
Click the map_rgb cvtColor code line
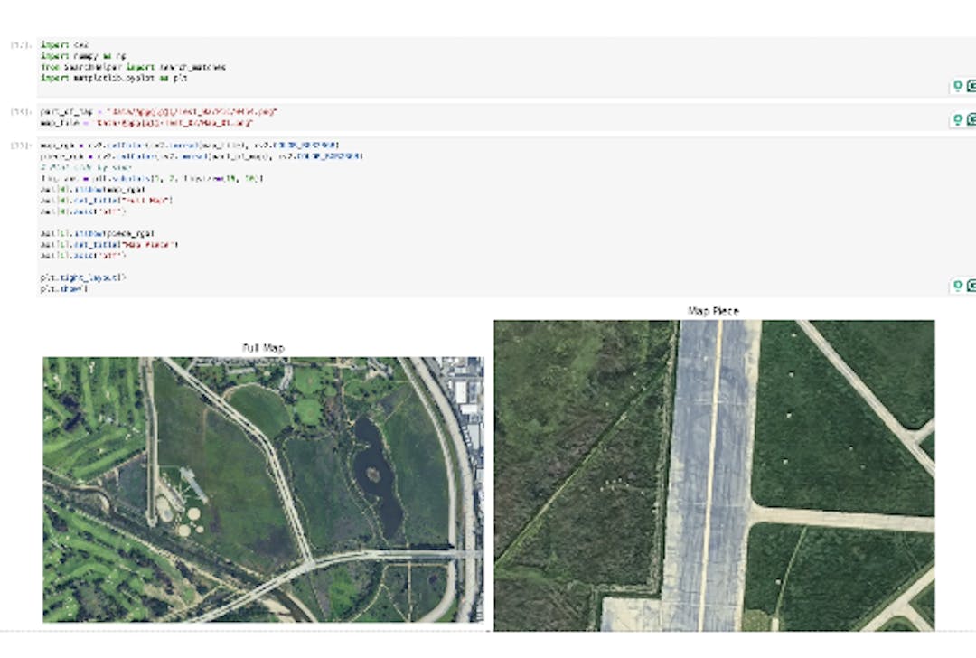(190, 145)
